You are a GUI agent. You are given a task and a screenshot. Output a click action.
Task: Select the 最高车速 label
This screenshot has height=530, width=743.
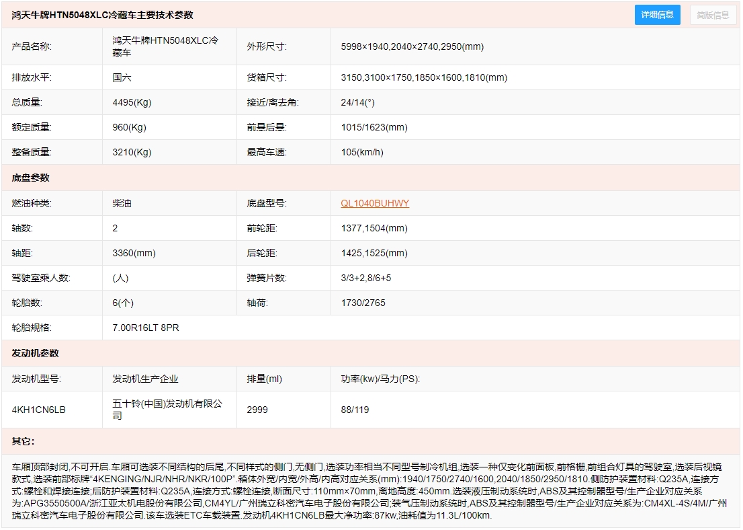tap(266, 152)
